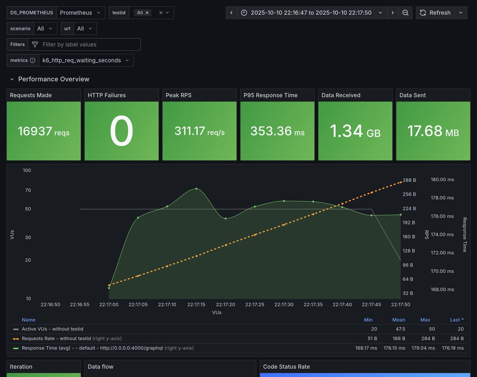The height and width of the screenshot is (377, 477).
Task: Shift time range backward with left arrow
Action: (x=232, y=13)
